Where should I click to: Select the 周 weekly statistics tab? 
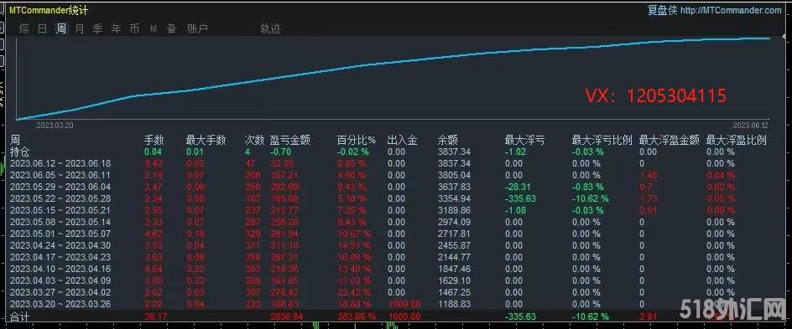click(x=61, y=28)
